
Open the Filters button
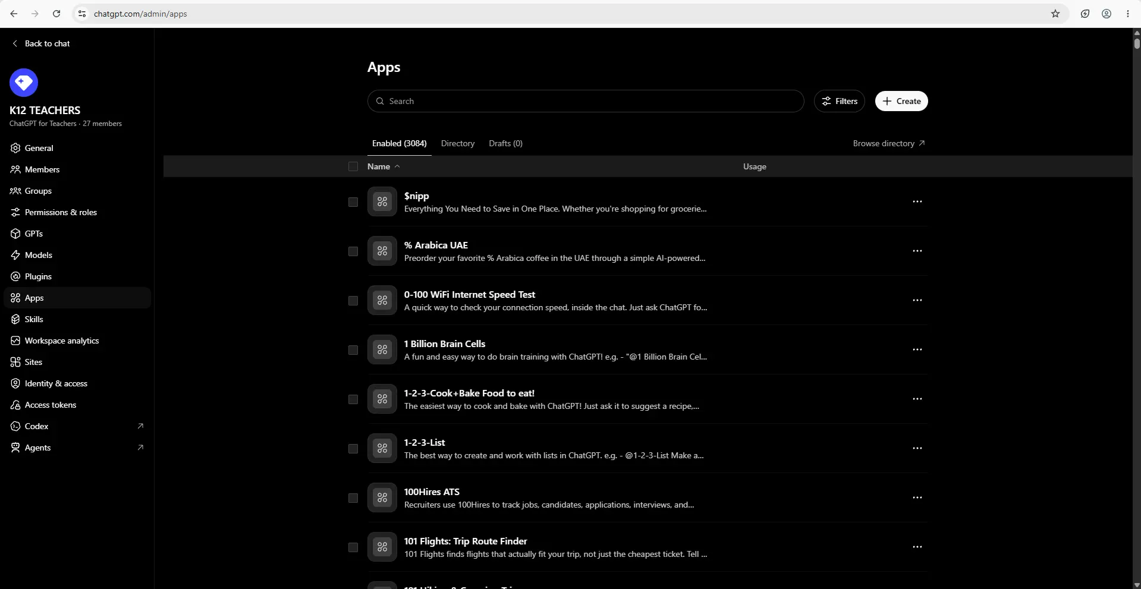coord(839,101)
